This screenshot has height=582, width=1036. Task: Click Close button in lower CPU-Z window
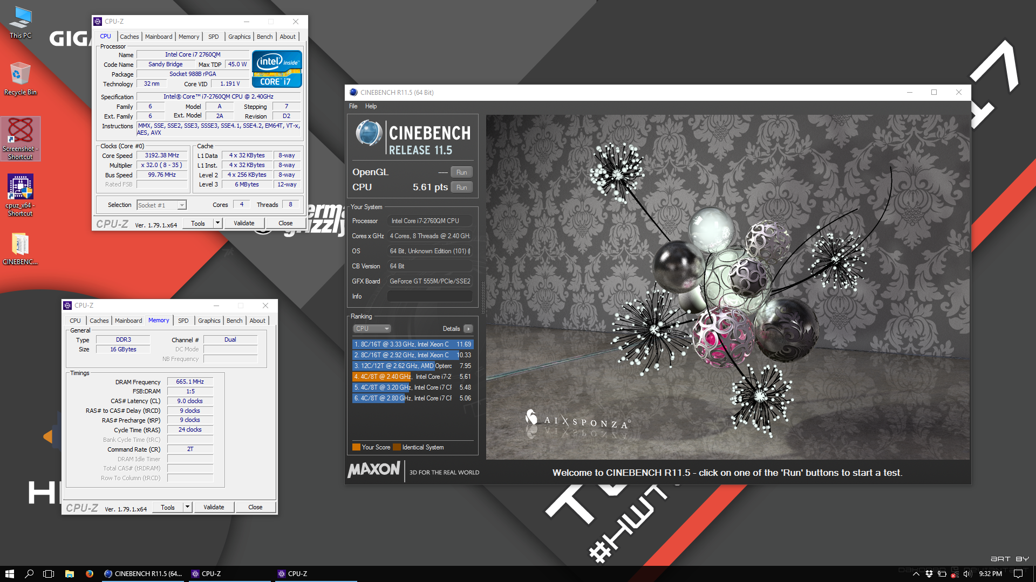[x=255, y=507]
